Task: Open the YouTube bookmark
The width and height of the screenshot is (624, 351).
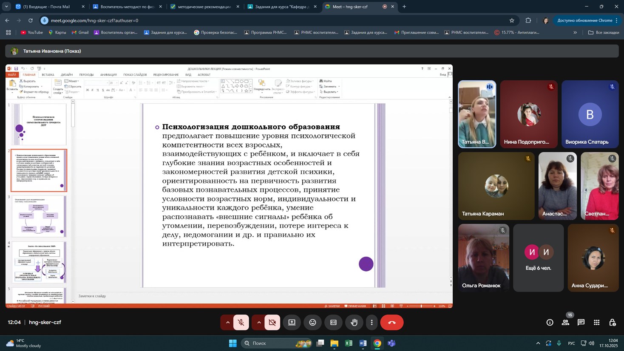Action: pyautogui.click(x=32, y=32)
